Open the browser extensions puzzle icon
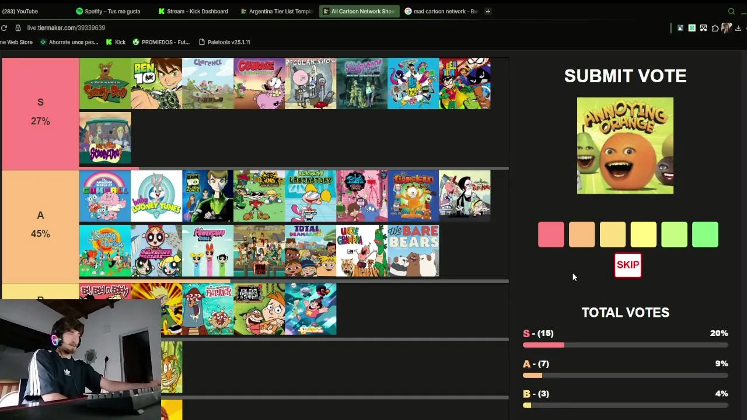This screenshot has width=747, height=420. 715,28
